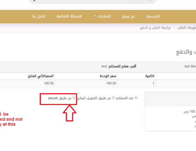This screenshot has width=196, height=151.
Task: Choose the bank transfer (التحويل البنكي) radio
Action: point(113,97)
